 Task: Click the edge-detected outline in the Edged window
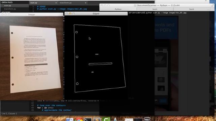pos(100,58)
